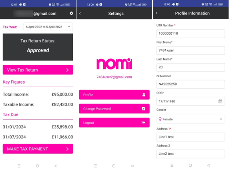Click the View Tax Return arrow chevron
229x170 pixels.
point(68,70)
